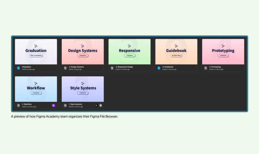Screen dimensions: 259x154
Task: Open the Prototyping cover thumbnail
Action: [223, 52]
